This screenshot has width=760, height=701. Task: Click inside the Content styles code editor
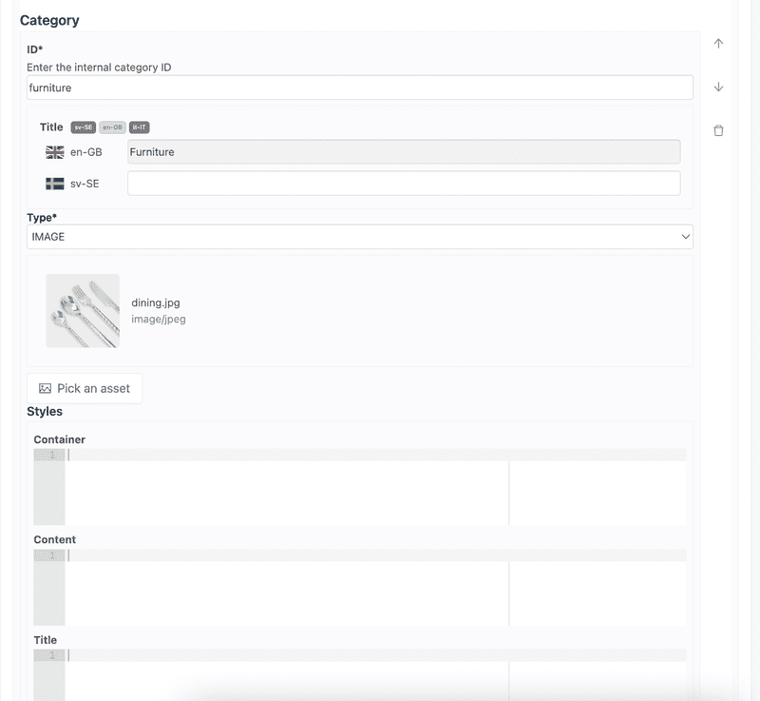(x=285, y=590)
